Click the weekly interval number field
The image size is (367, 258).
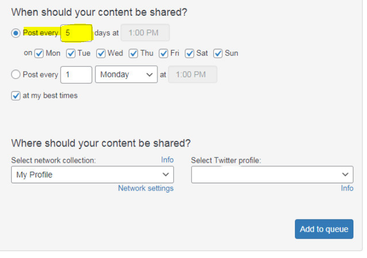coord(76,75)
